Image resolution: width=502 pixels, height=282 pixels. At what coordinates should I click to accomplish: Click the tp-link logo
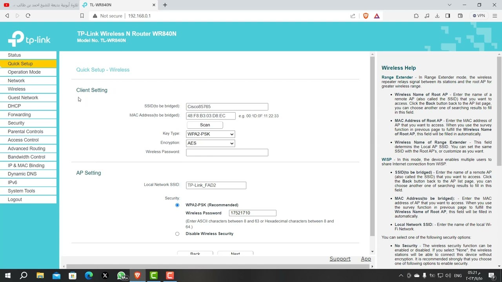29,38
